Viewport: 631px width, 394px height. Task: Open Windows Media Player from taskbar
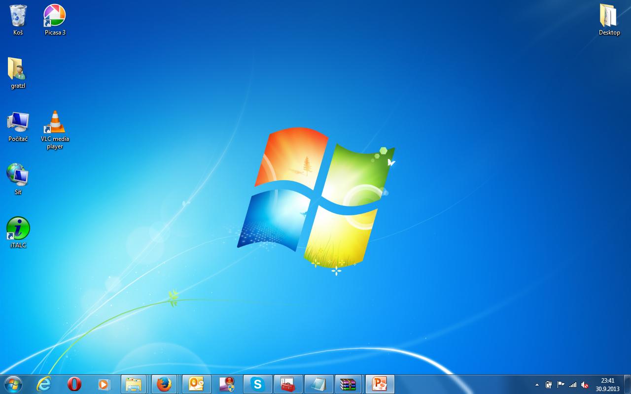[x=104, y=384]
